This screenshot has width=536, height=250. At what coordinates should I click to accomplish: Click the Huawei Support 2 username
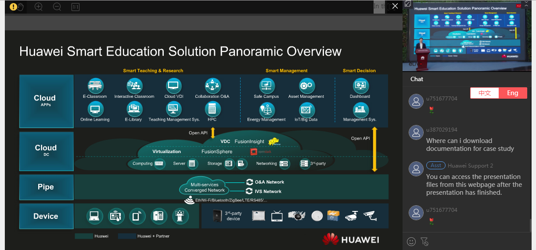tap(470, 166)
